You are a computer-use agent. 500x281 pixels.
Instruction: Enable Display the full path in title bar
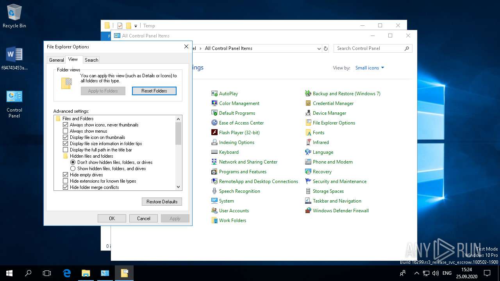66,150
